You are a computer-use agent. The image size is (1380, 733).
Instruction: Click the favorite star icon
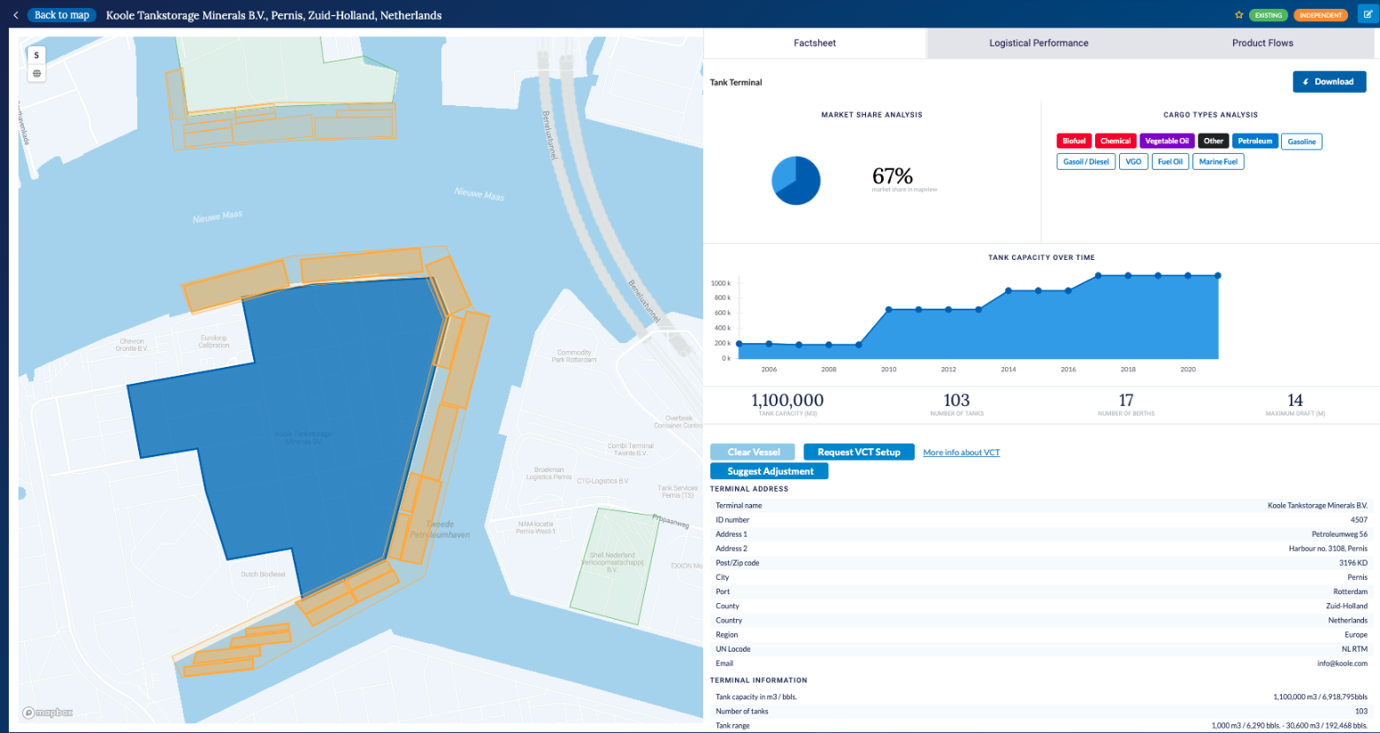[x=1238, y=15]
